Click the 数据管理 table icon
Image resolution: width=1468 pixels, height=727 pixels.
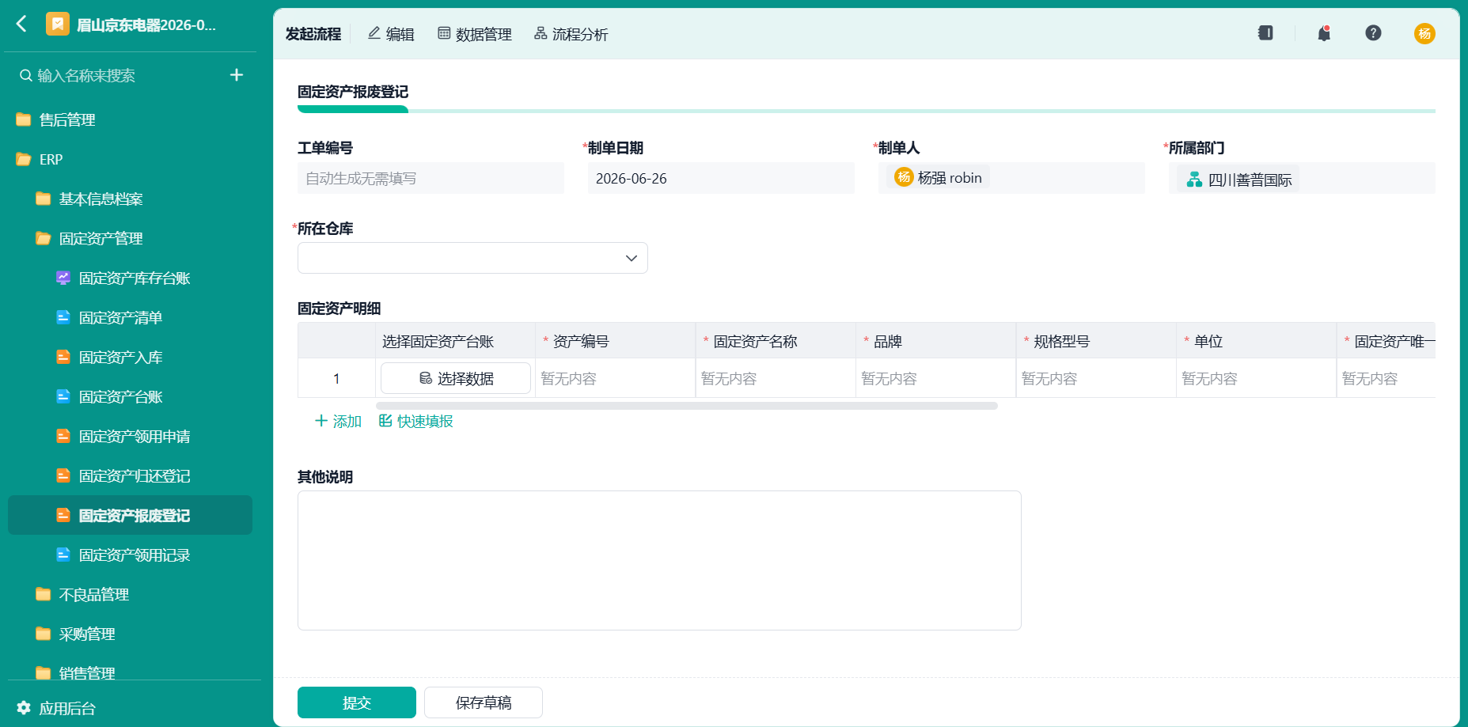tap(444, 33)
